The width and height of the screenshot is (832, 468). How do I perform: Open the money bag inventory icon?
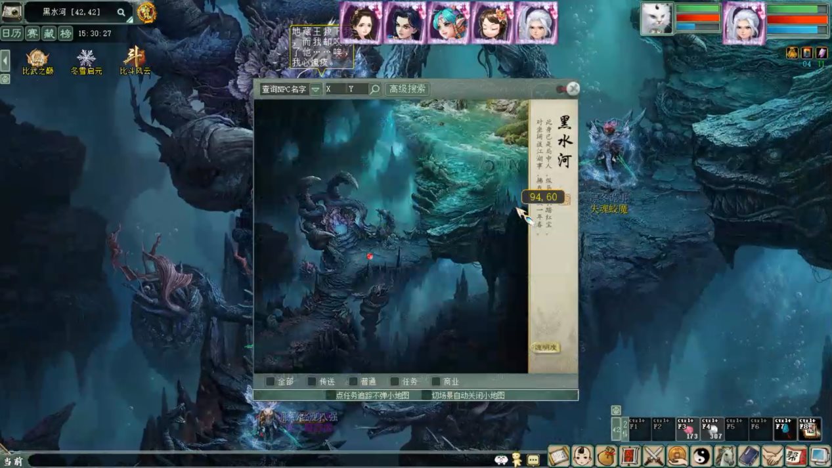coord(606,455)
